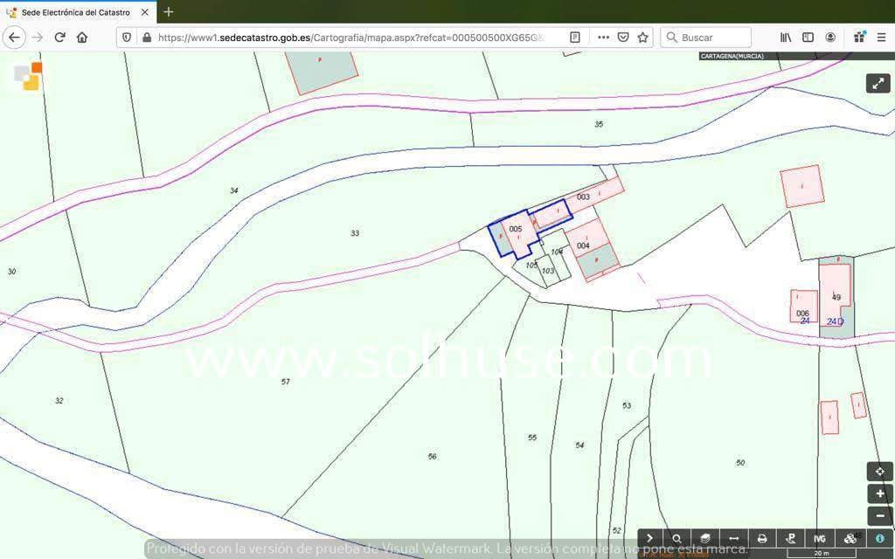895x559 pixels.
Task: Bookmark this page with the star
Action: point(644,37)
